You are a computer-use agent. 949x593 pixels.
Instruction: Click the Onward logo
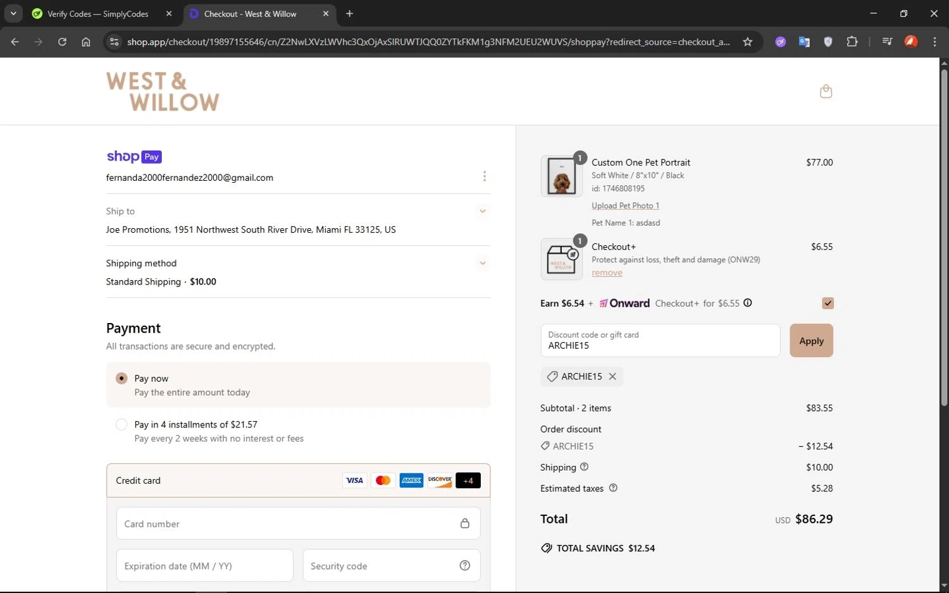pyautogui.click(x=624, y=303)
